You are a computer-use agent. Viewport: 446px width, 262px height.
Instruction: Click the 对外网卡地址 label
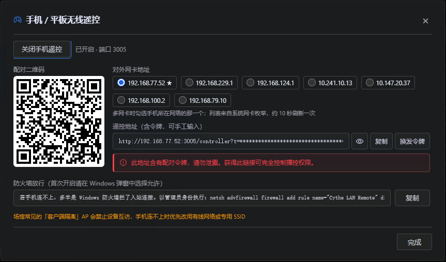131,70
